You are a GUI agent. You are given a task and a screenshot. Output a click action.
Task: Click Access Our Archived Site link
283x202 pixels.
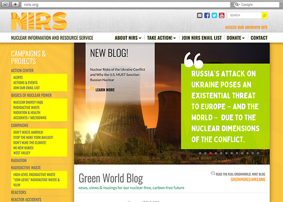(x=246, y=27)
